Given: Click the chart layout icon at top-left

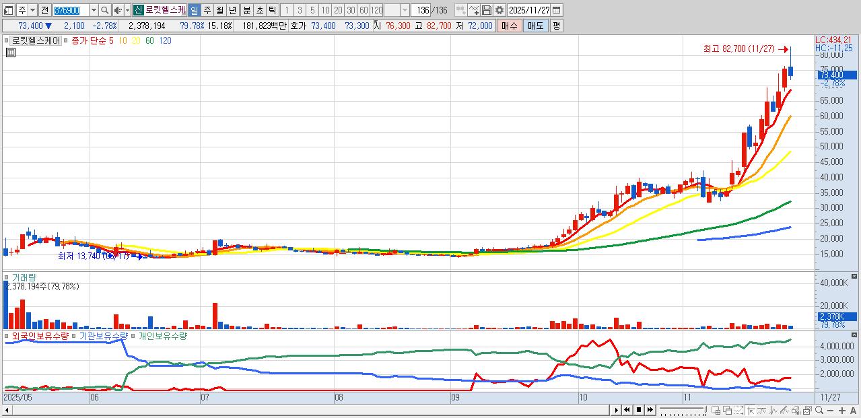Looking at the screenshot, I should (9, 10).
